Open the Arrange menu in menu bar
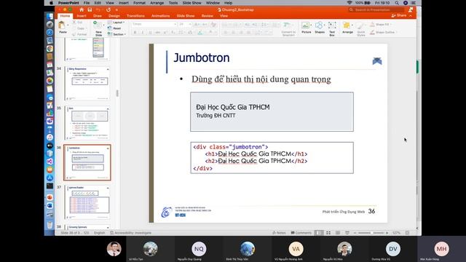The height and width of the screenshot is (262, 466). click(x=157, y=3)
